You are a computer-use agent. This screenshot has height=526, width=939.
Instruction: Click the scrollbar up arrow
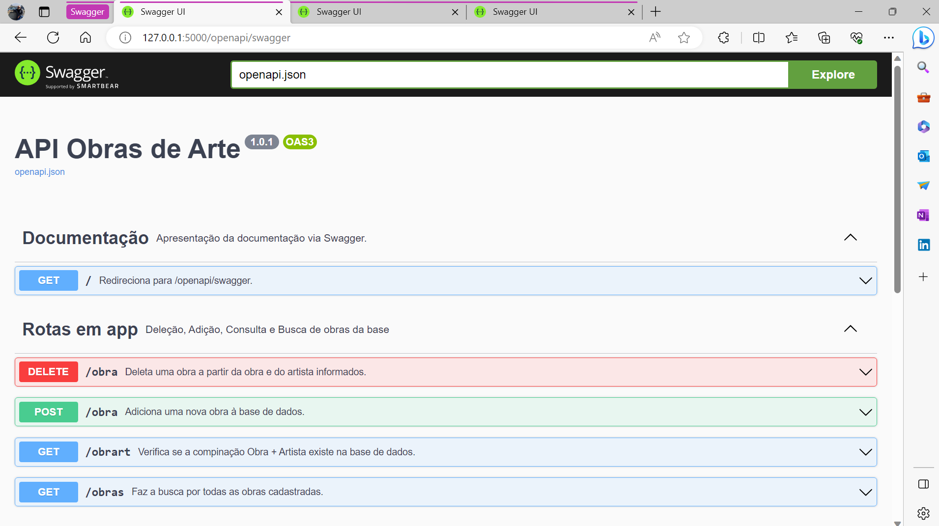pyautogui.click(x=897, y=58)
